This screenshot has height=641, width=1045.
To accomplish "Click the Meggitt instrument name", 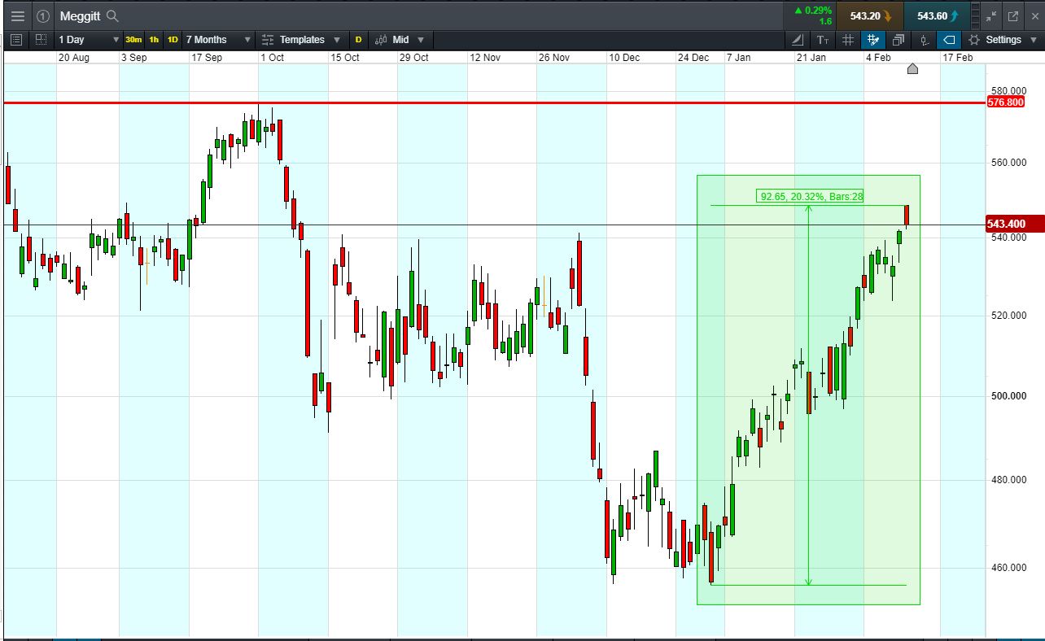I will [x=80, y=15].
